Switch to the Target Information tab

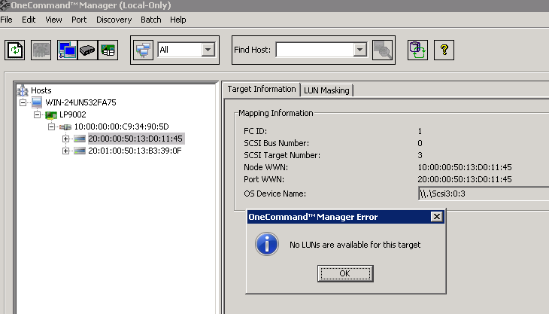(262, 89)
